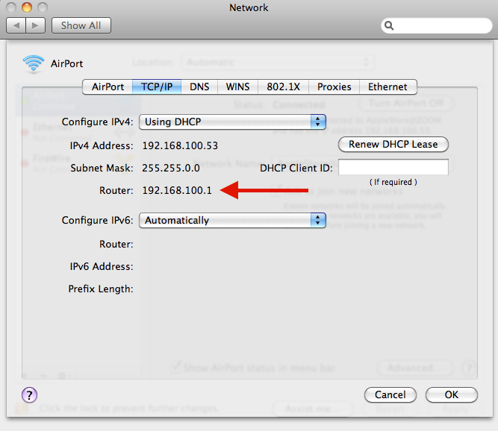Click the router address 192.168.100.1
This screenshot has height=431, width=498.
click(x=177, y=190)
